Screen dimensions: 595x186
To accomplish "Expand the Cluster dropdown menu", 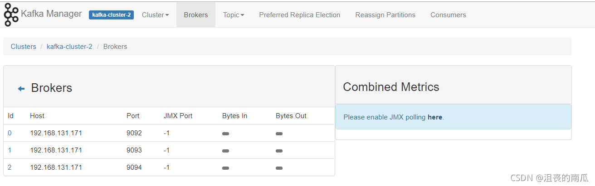I will (x=155, y=15).
